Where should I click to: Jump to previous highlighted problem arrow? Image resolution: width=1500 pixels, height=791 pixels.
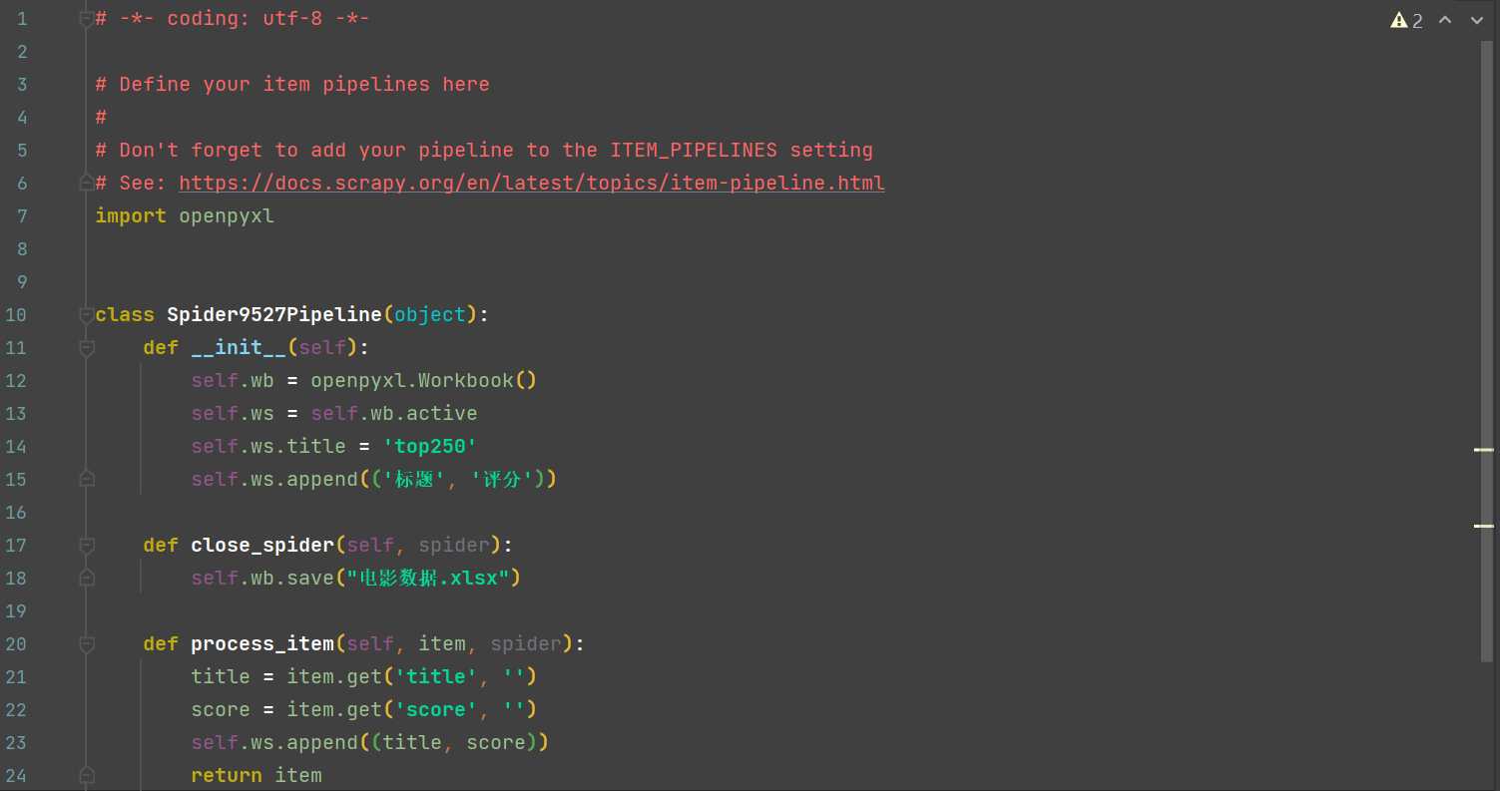pos(1445,20)
